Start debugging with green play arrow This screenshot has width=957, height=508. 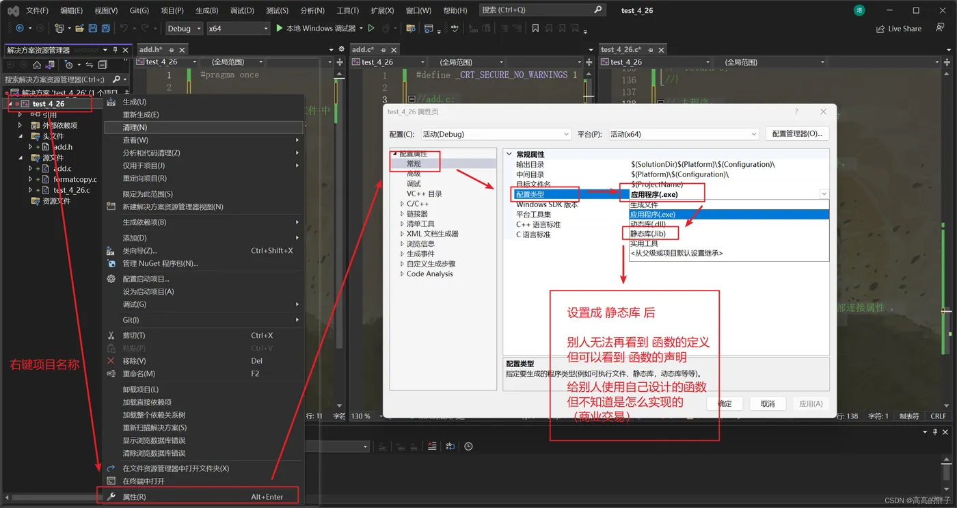pos(279,29)
